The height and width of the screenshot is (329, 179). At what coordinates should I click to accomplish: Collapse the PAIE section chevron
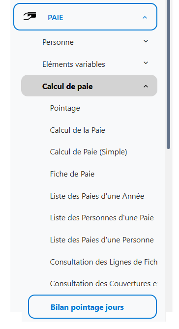pos(145,17)
